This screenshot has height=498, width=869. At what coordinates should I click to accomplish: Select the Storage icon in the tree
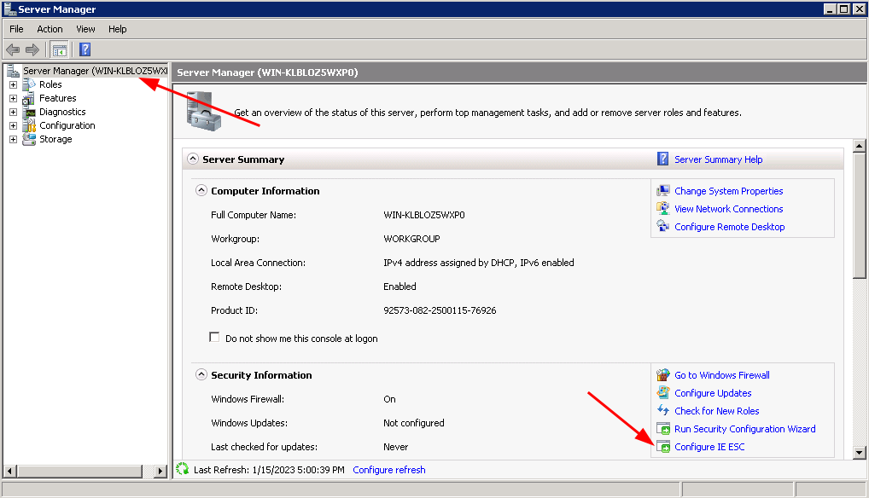[26, 138]
